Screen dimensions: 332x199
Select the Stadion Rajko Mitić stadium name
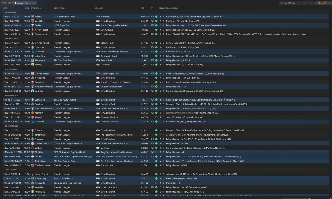pyautogui.click(x=110, y=74)
